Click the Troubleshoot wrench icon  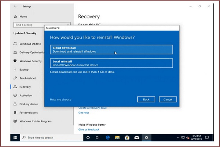(x=15, y=78)
